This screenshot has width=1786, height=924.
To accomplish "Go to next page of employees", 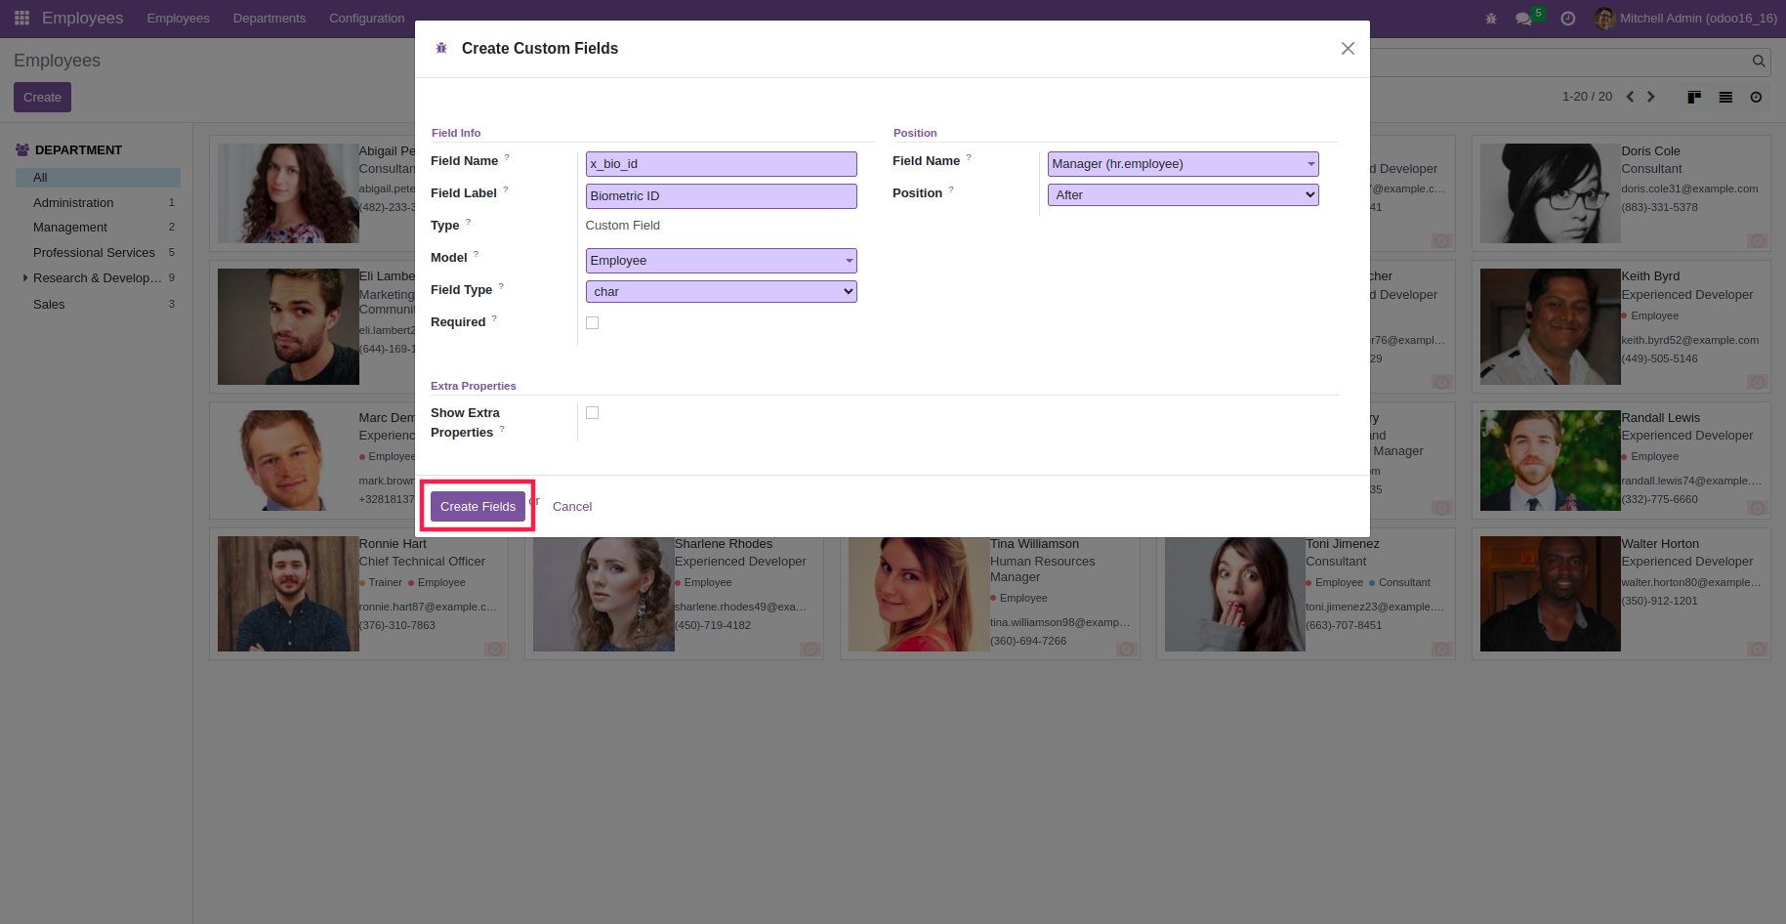I will (1651, 97).
